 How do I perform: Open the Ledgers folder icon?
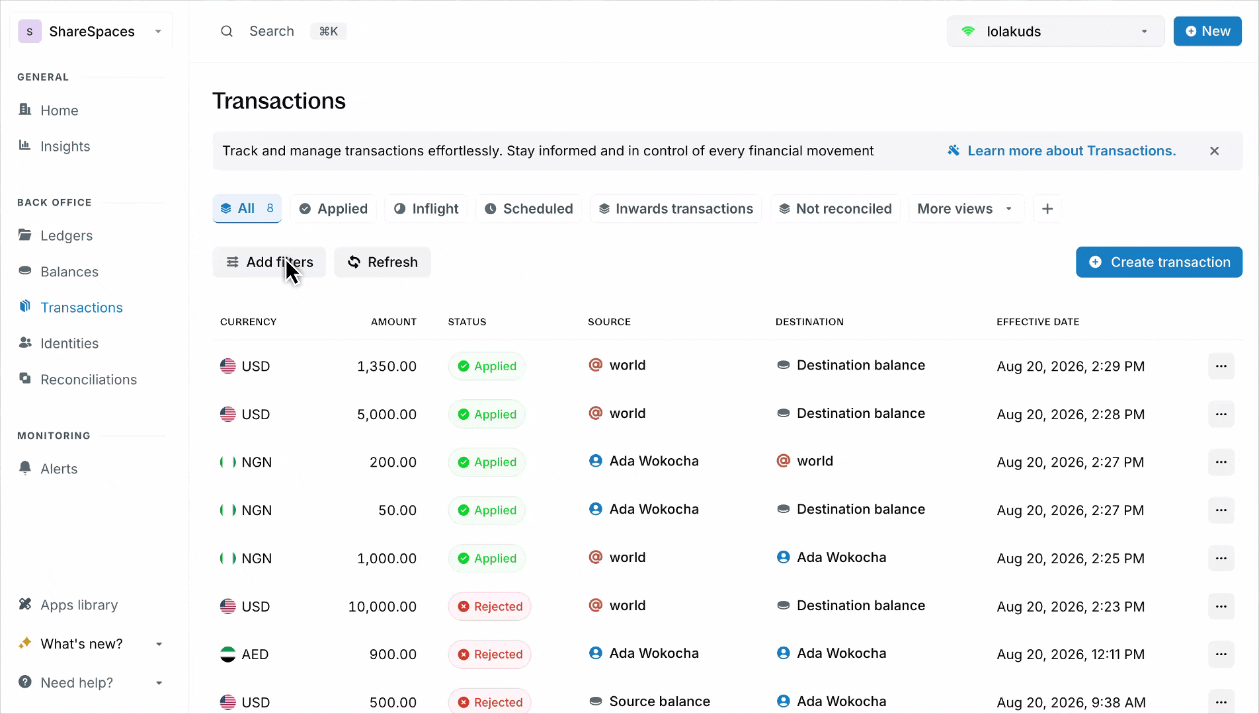(25, 235)
